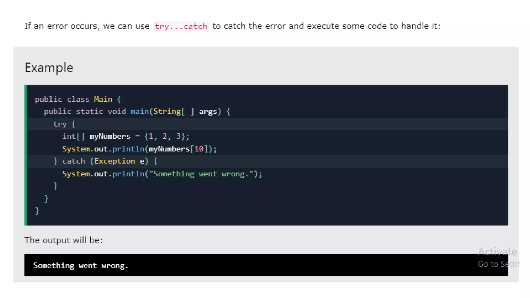Click the black output box text
Image resolution: width=530 pixels, height=298 pixels.
[80, 265]
